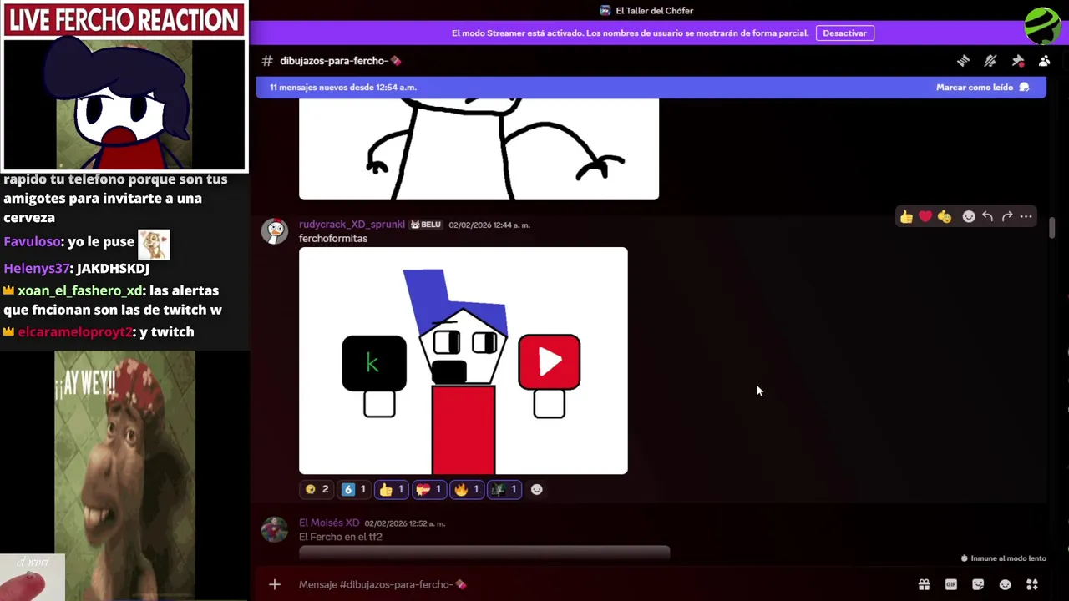Click Favuloso username in stream chat

coord(32,241)
